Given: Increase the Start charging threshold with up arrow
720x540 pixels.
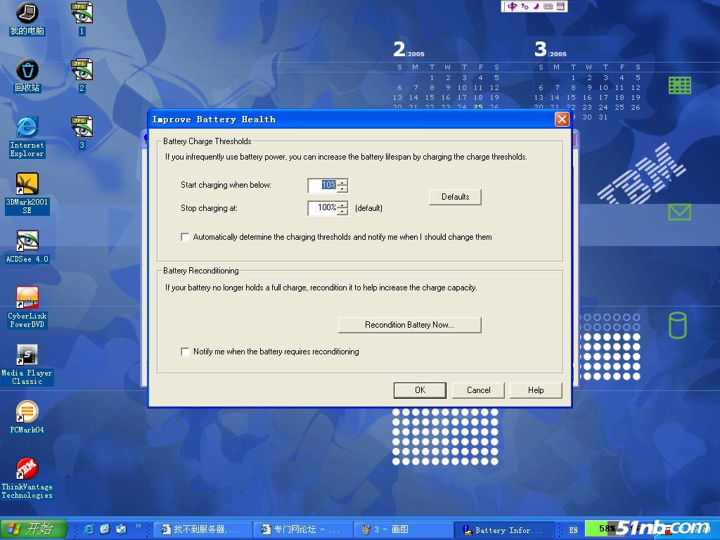Looking at the screenshot, I should pyautogui.click(x=342, y=182).
